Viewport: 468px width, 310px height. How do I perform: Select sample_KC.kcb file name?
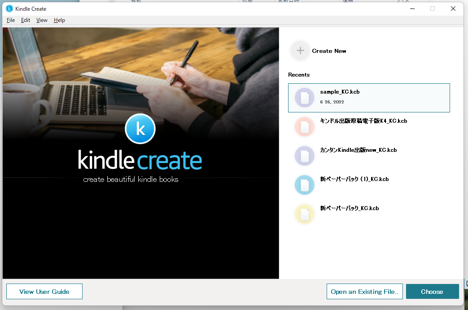point(340,92)
